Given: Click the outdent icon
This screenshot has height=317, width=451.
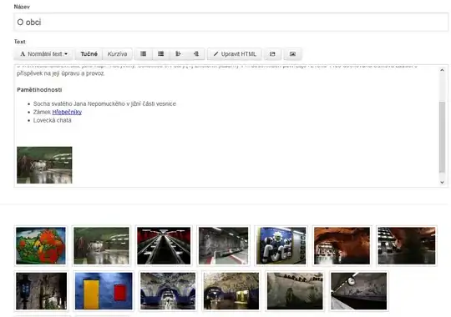Looking at the screenshot, I should [x=179, y=54].
